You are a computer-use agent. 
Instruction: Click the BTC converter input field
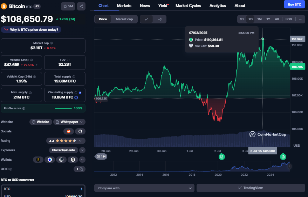[43, 189]
